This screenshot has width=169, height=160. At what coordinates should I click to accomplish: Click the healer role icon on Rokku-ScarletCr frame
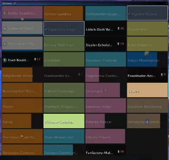click(5, 13)
